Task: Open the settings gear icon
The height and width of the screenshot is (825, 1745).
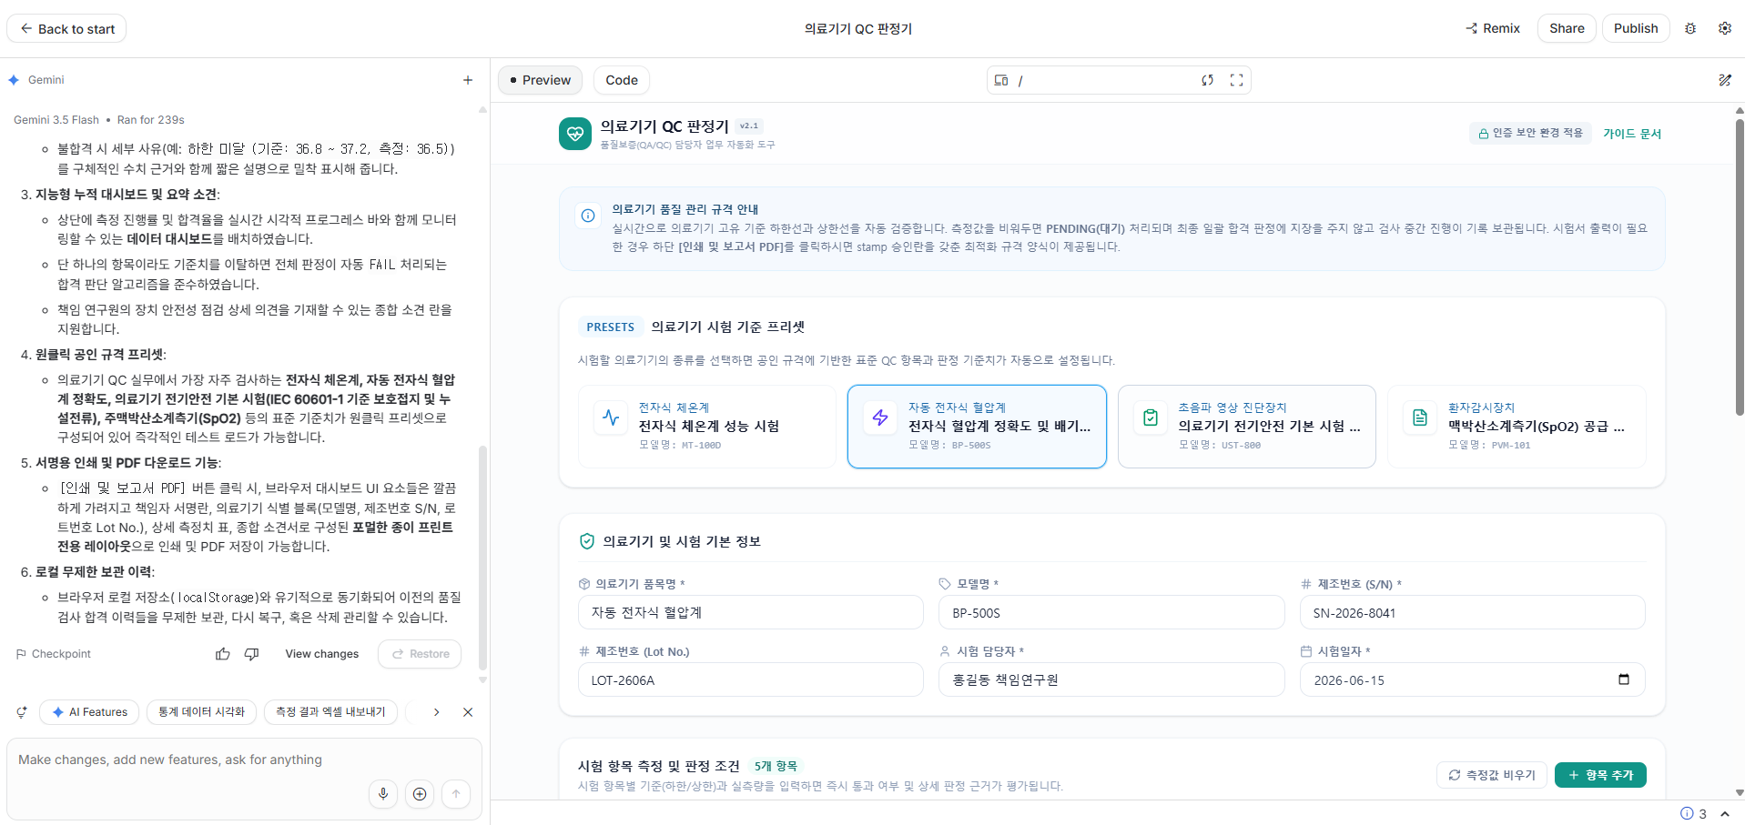Action: (1725, 28)
